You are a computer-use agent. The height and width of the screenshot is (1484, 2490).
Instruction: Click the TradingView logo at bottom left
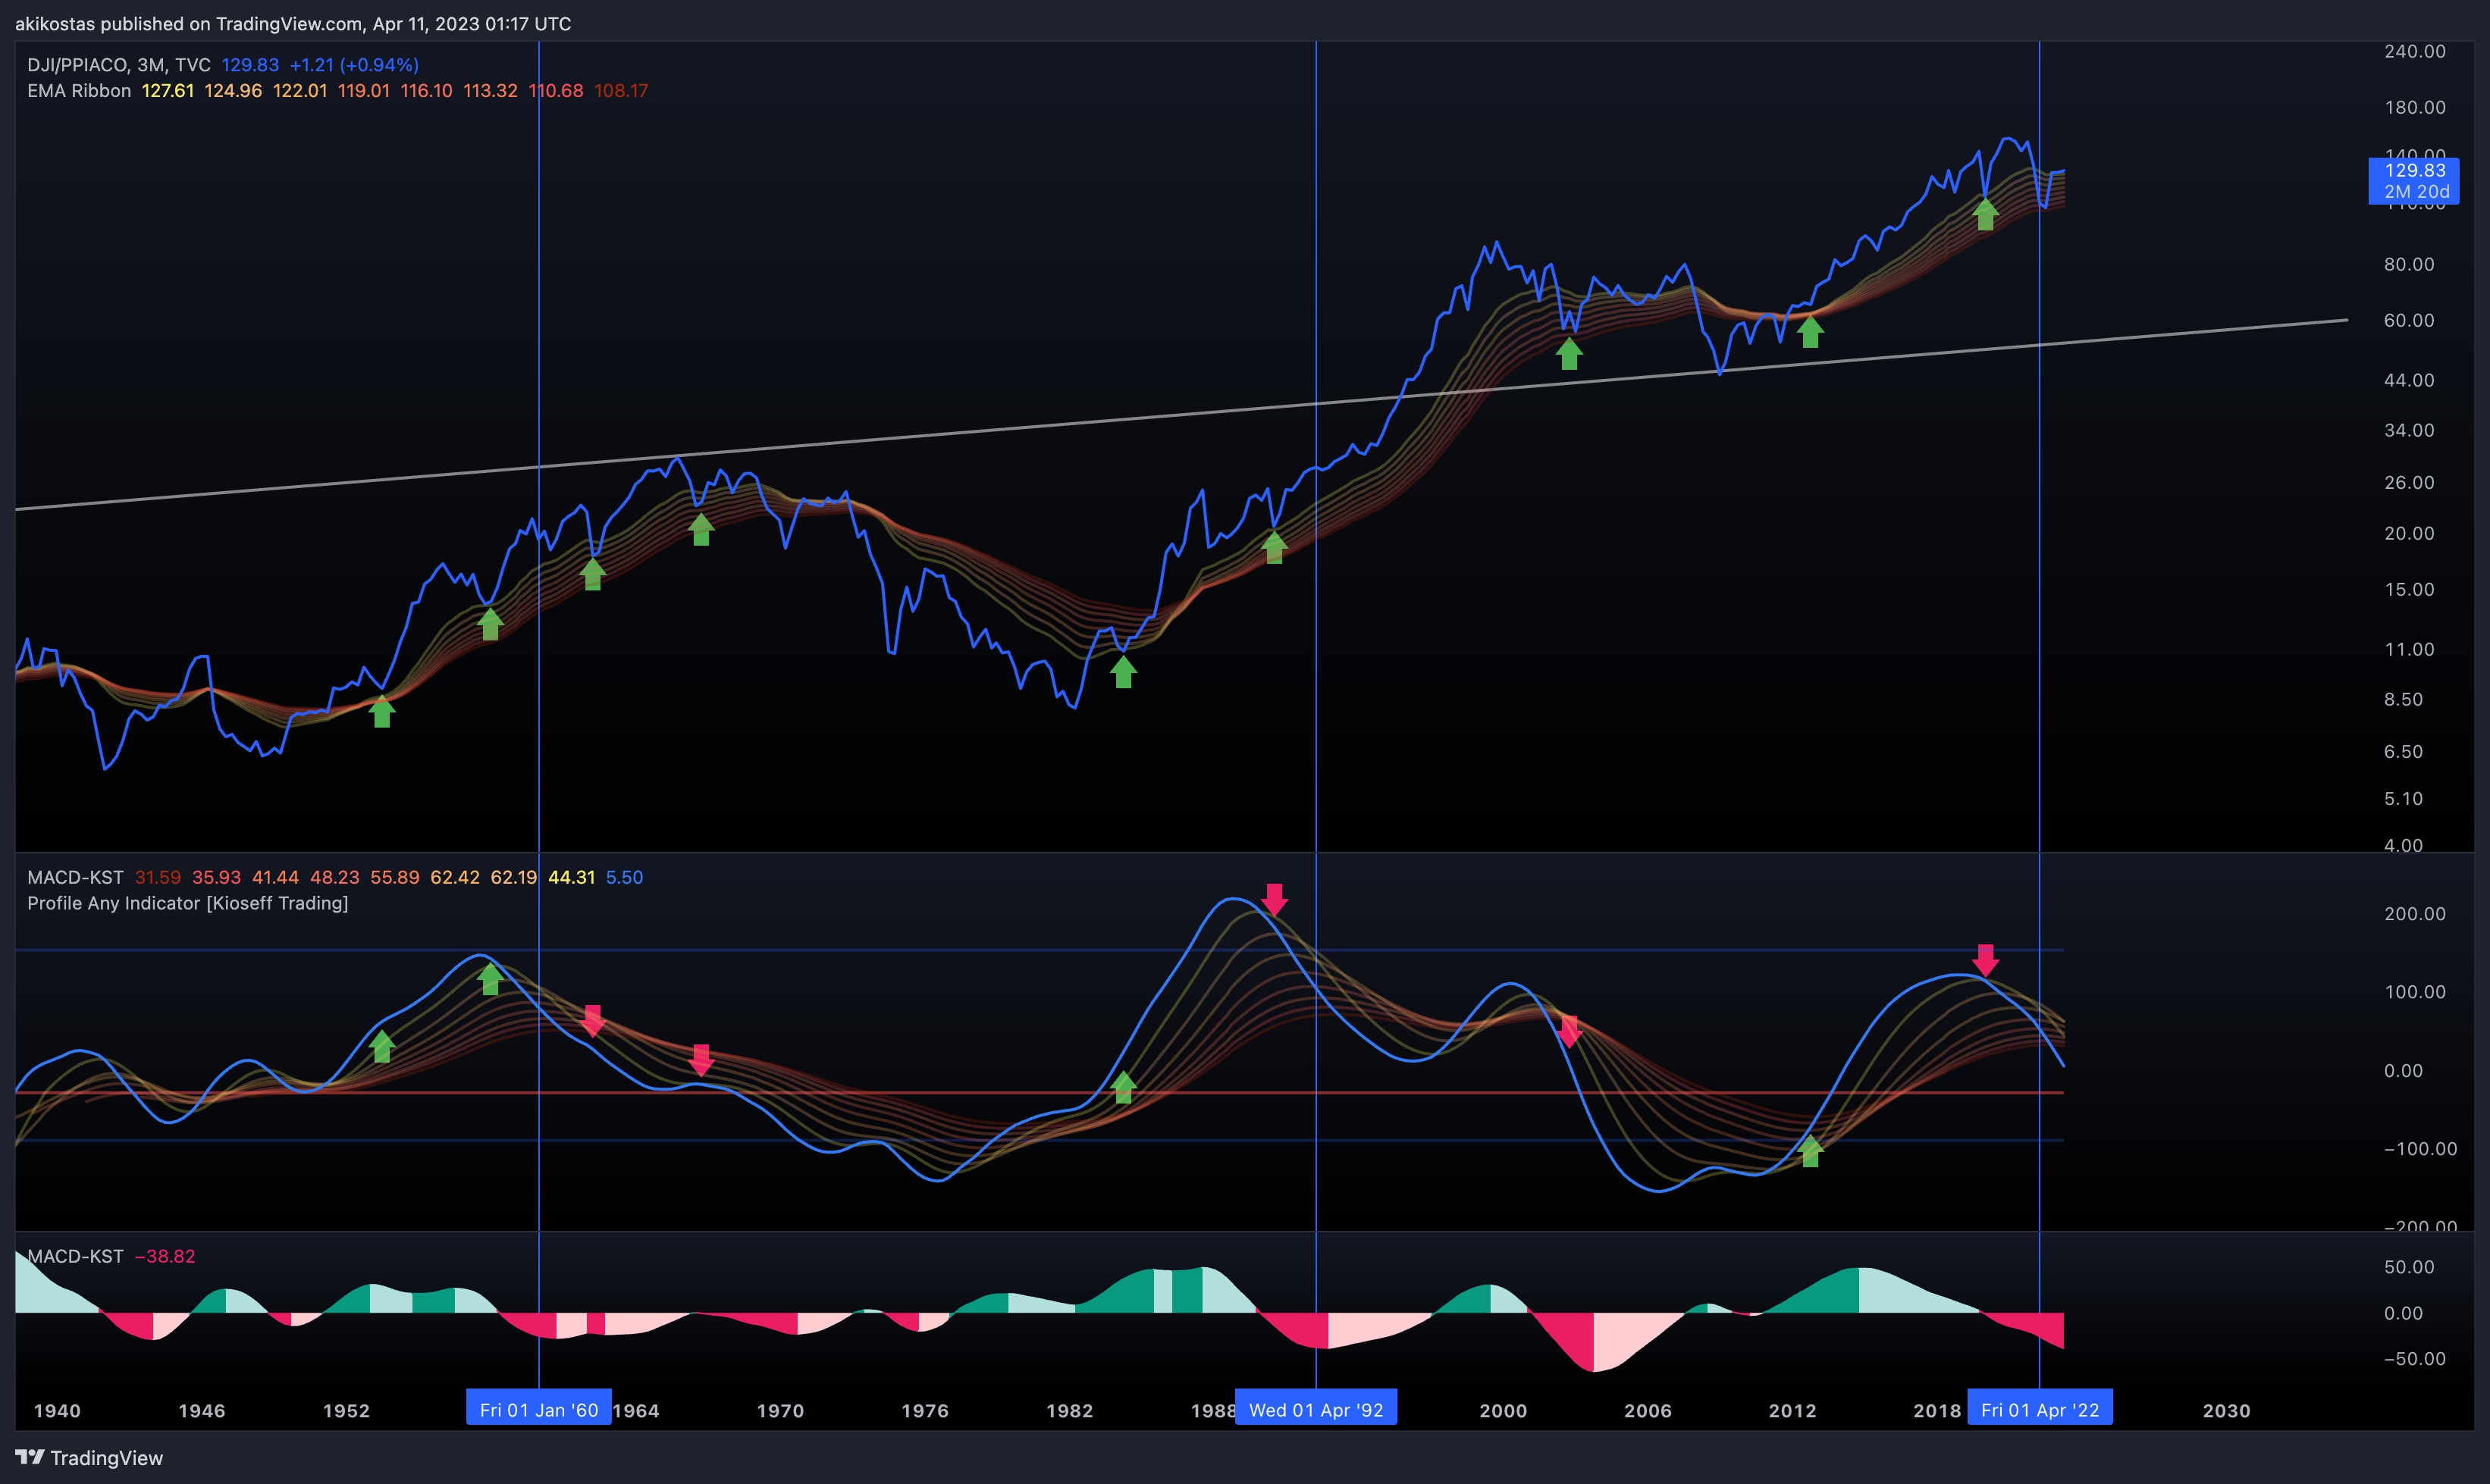click(x=89, y=1457)
